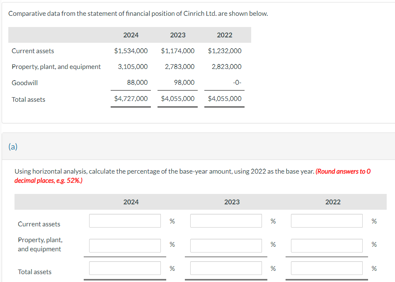Click the 2023 column header in the top table
This screenshot has width=395, height=282.
click(178, 35)
